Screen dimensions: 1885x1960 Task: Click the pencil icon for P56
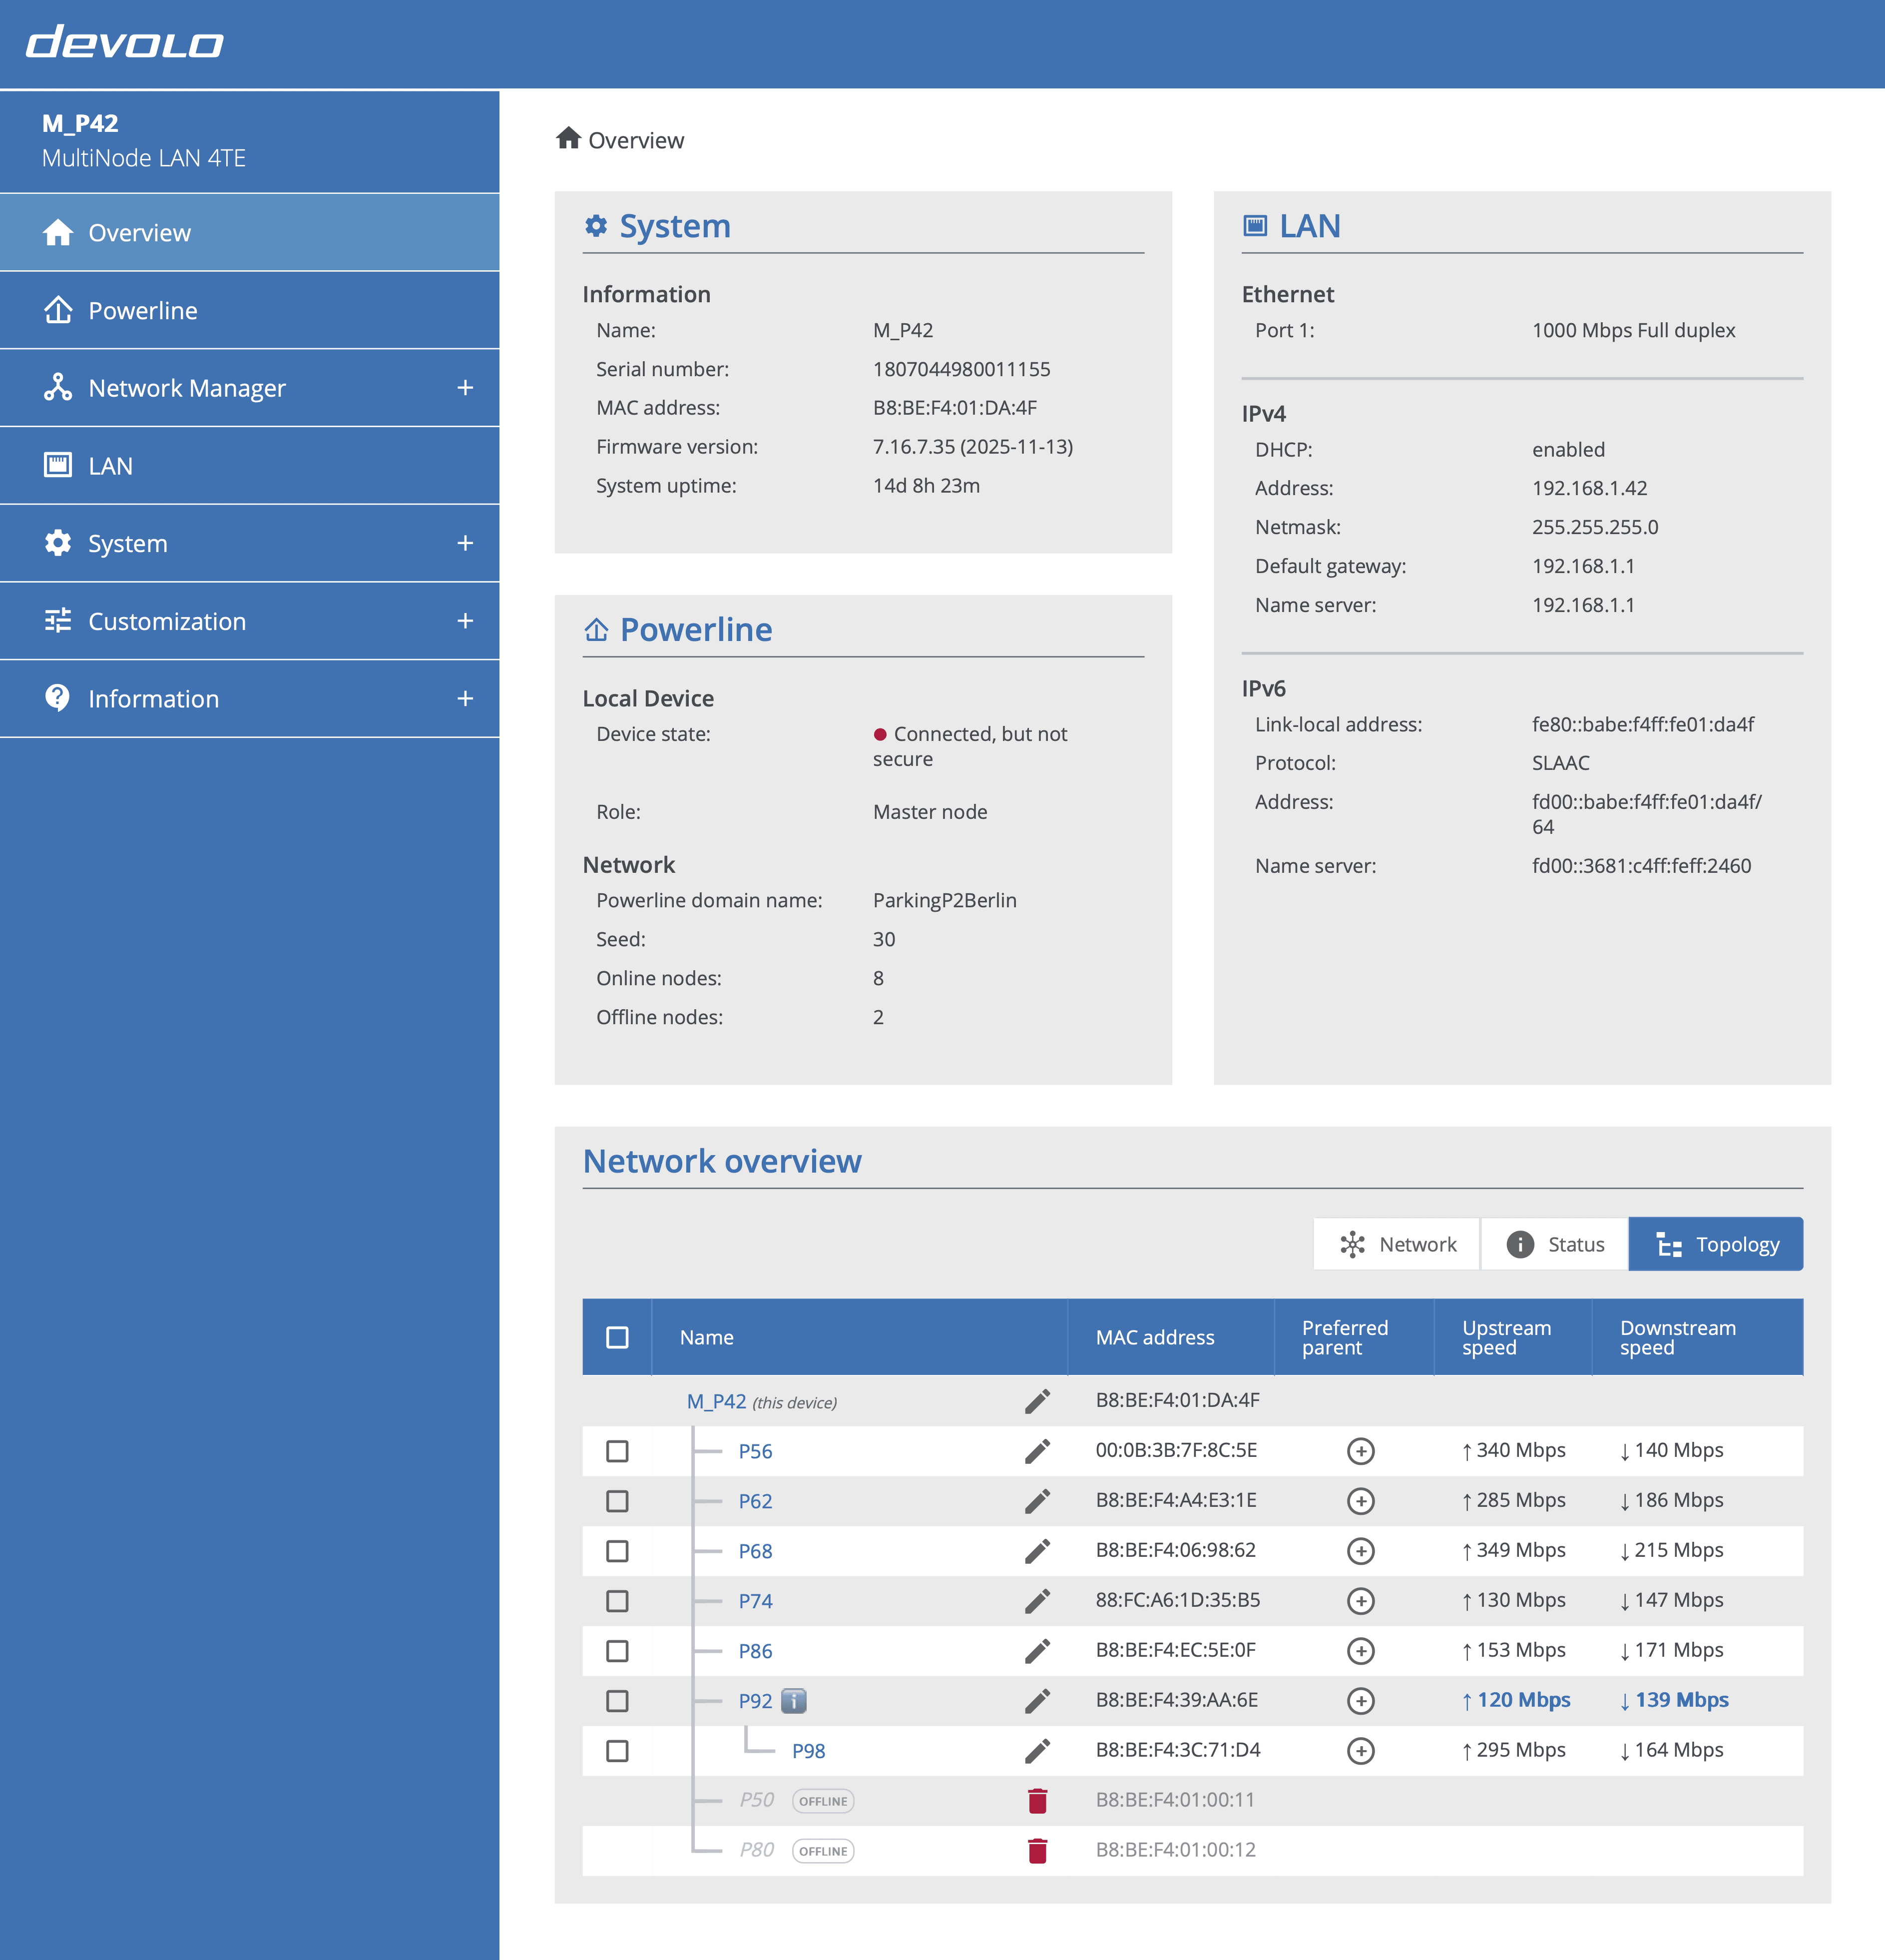coord(1037,1451)
